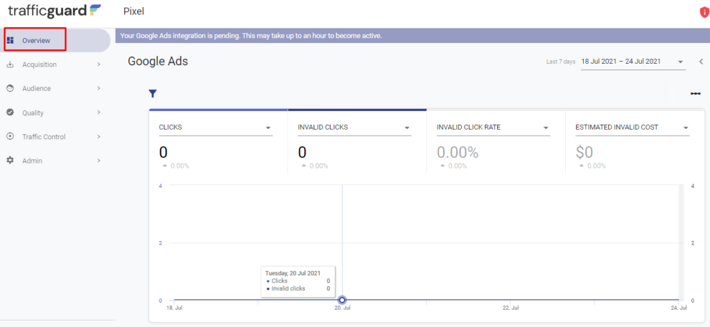Open the ESTIMATED INVALID COST dropdown
The height and width of the screenshot is (327, 710).
(x=685, y=128)
